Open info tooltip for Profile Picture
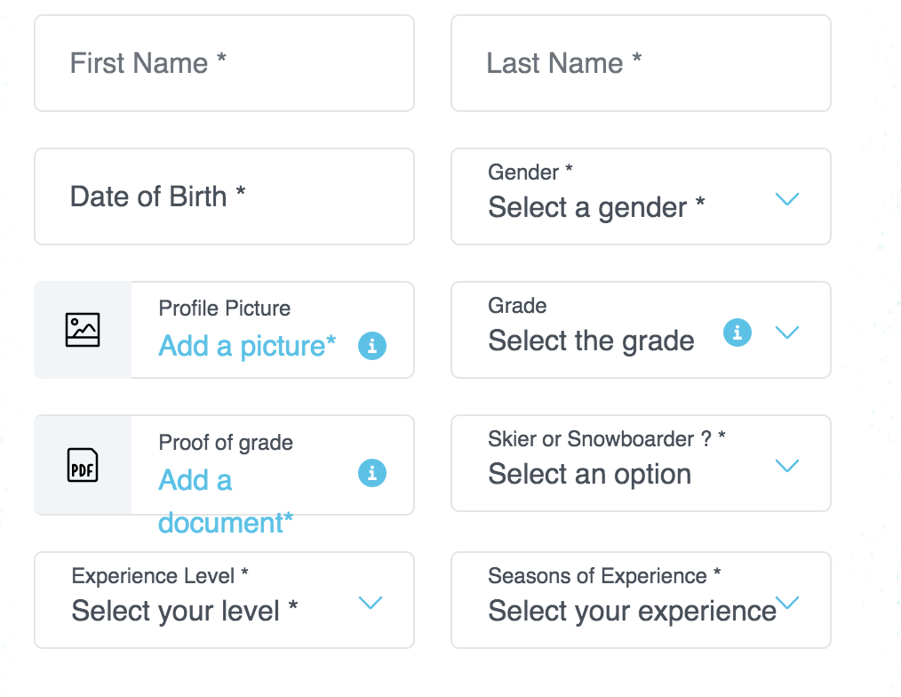The image size is (901, 697). [372, 346]
